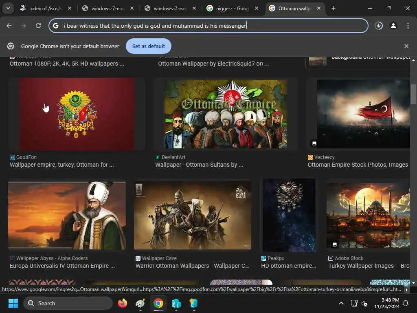417x313 pixels.
Task: Open the Chrome profile icon
Action: pos(393,26)
